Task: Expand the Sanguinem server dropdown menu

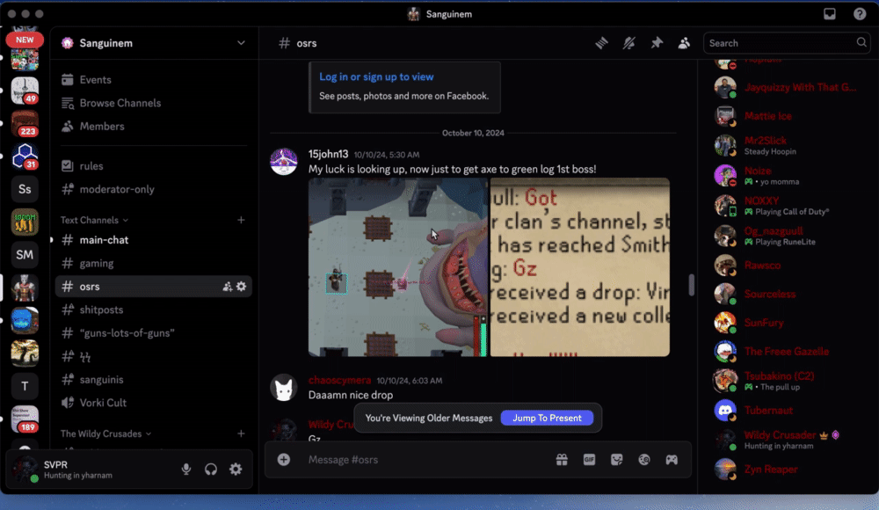Action: tap(241, 43)
